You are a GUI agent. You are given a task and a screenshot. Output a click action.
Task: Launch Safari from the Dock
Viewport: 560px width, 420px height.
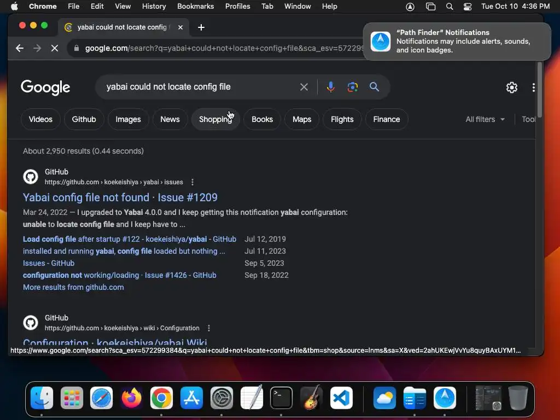point(101,398)
